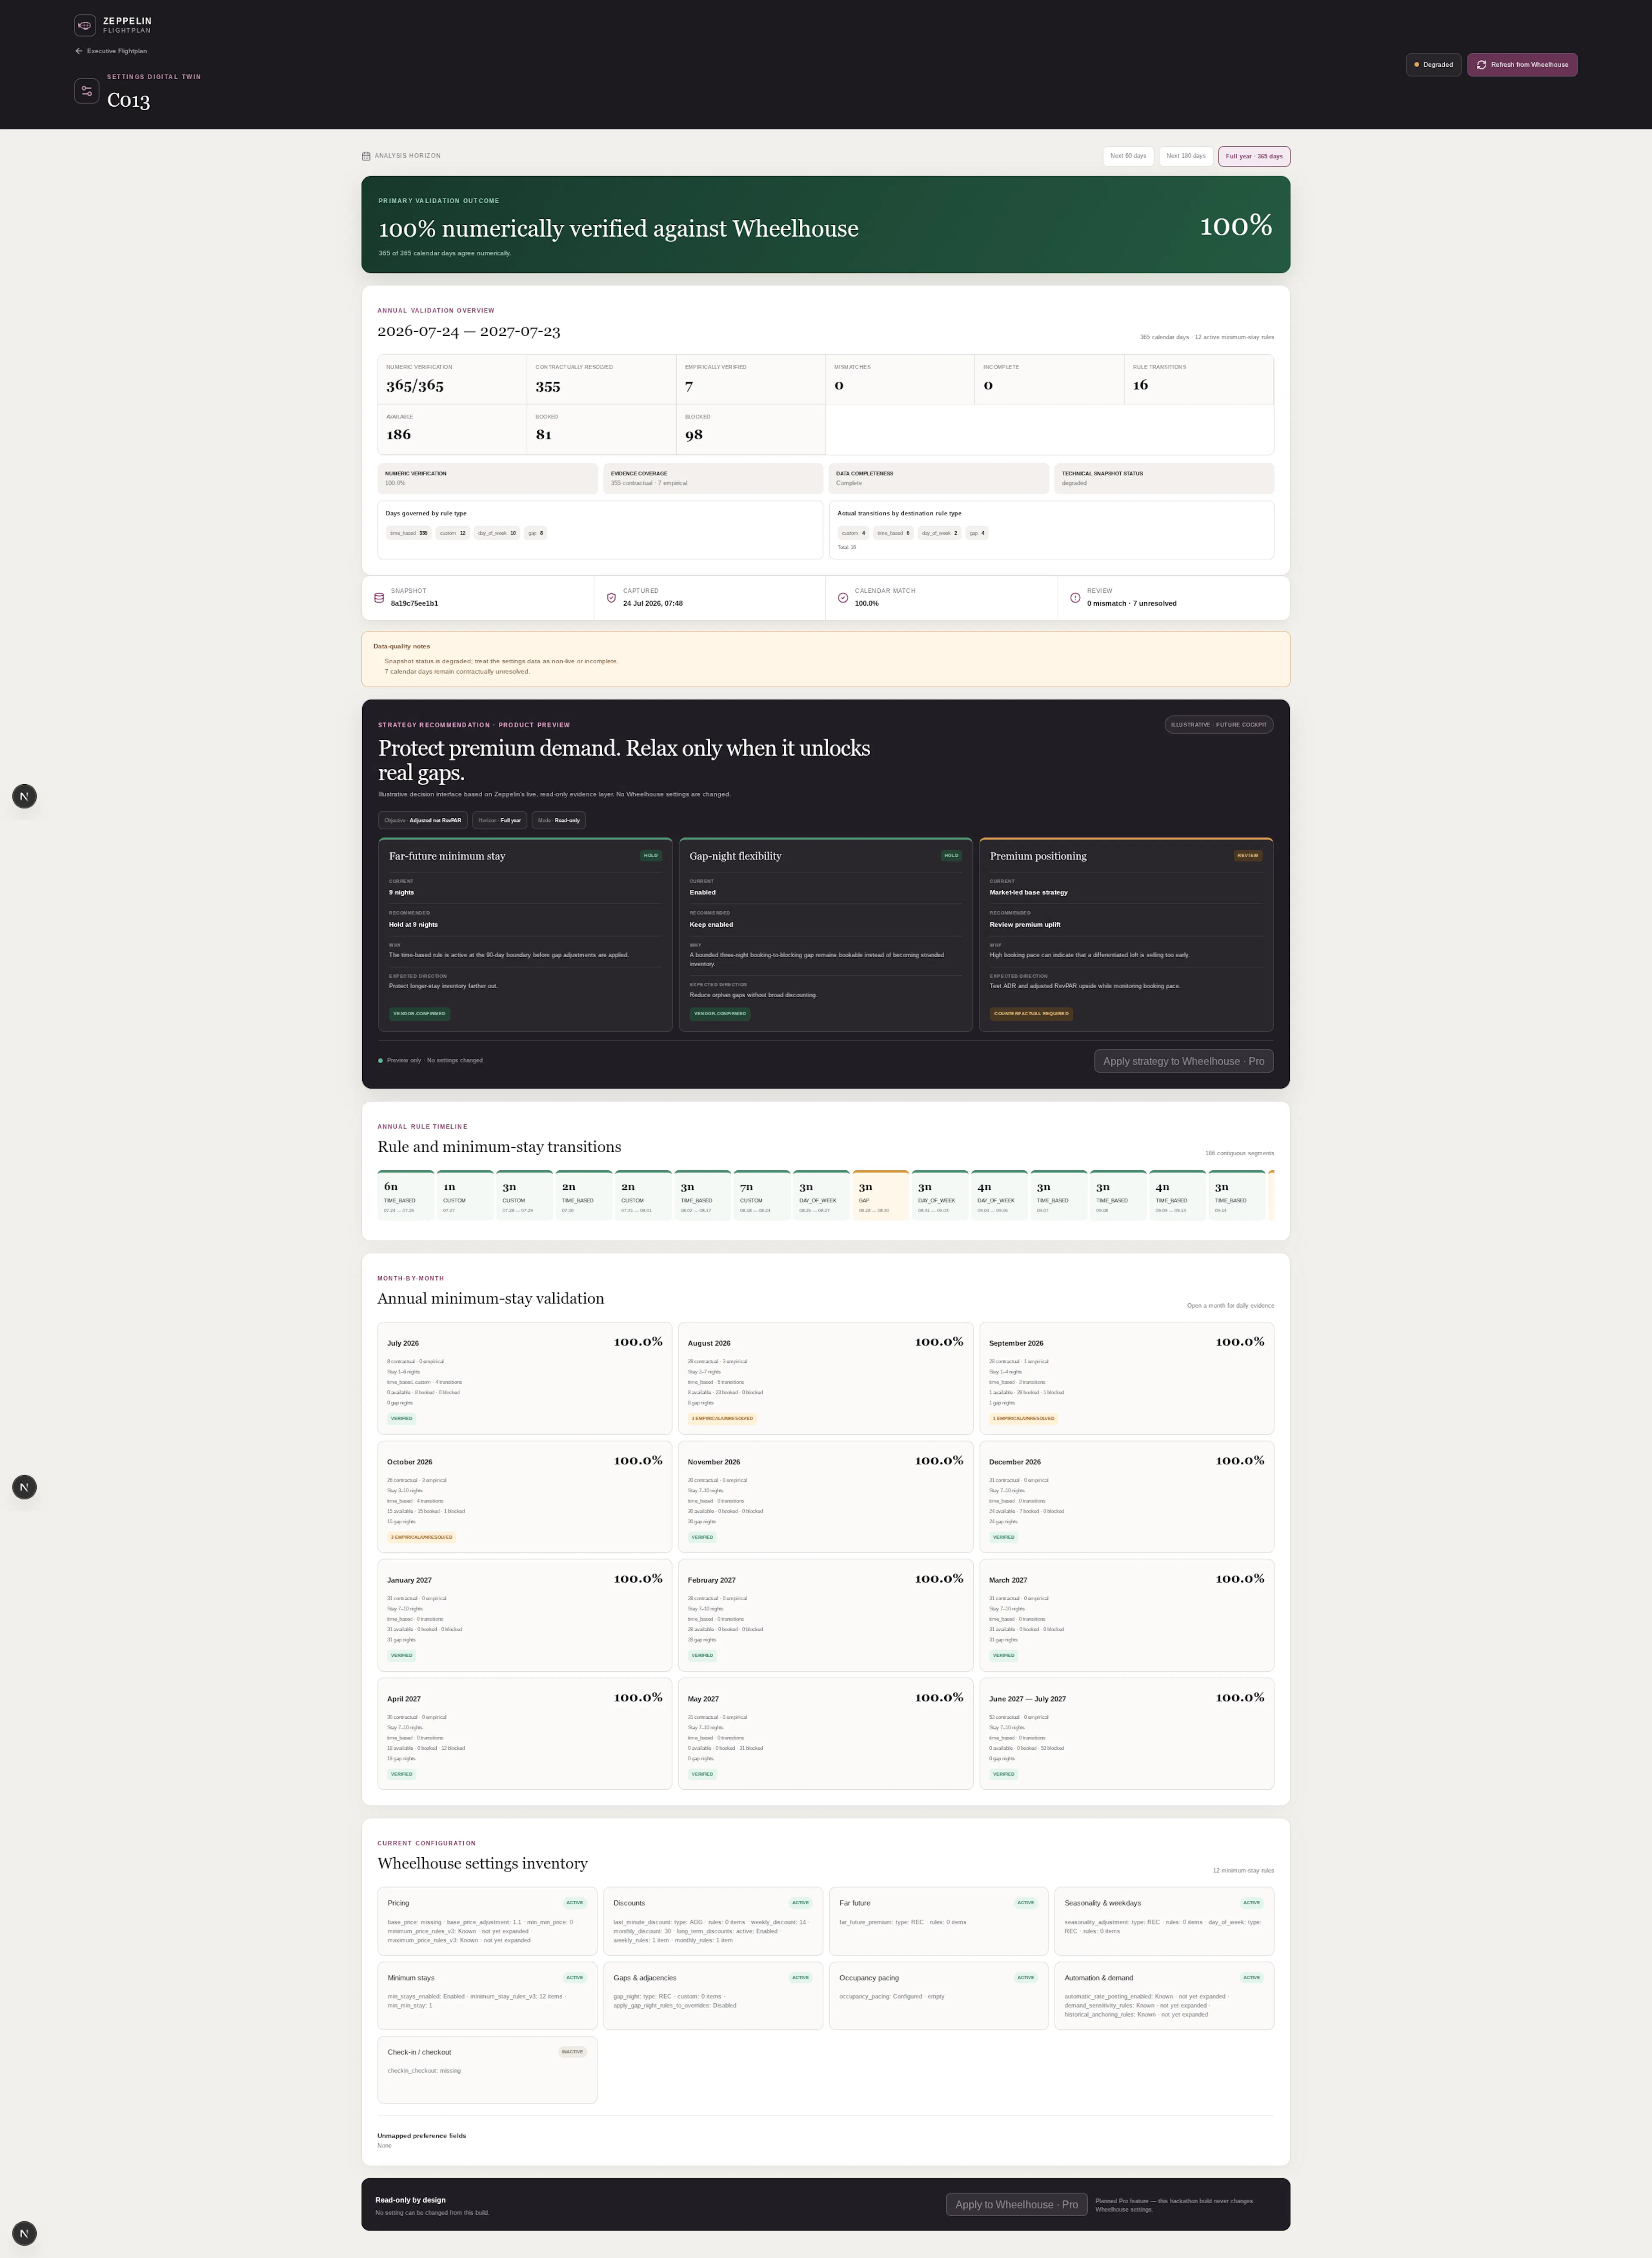This screenshot has width=1652, height=2258.
Task: Click the Zeppelin Flightplan logo icon
Action: click(x=85, y=25)
